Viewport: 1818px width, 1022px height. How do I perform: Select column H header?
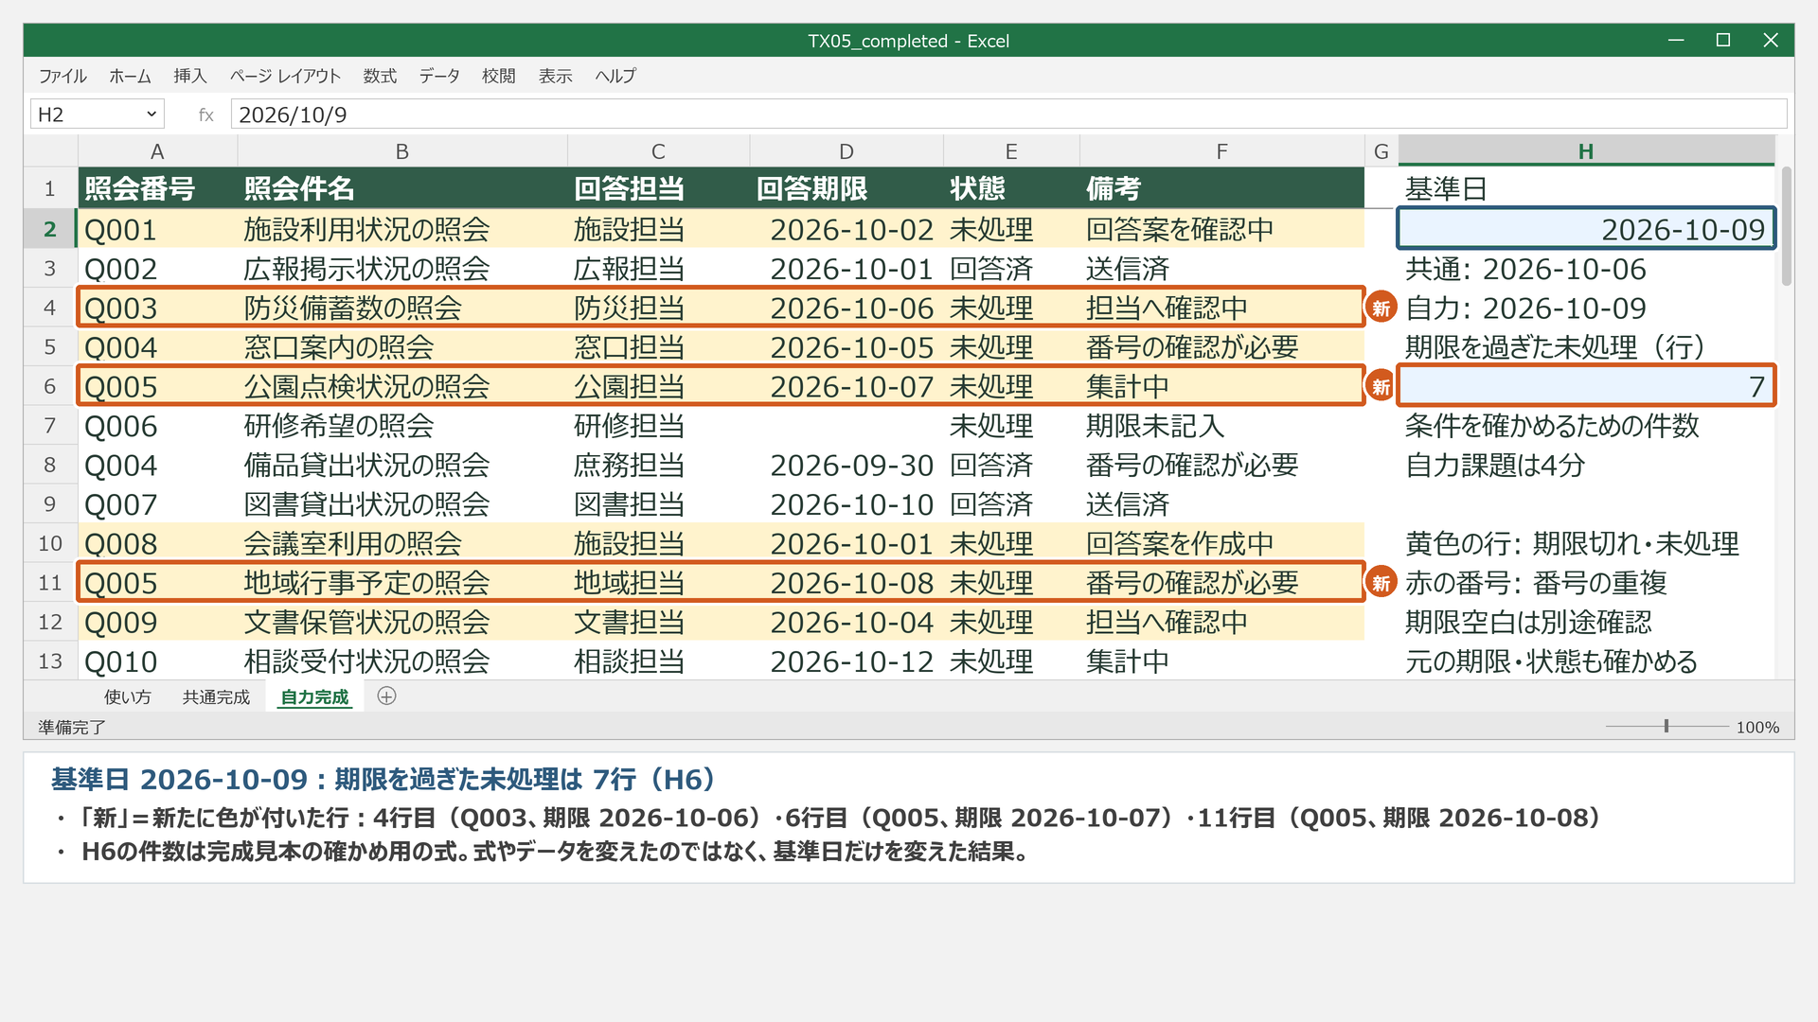(x=1586, y=151)
